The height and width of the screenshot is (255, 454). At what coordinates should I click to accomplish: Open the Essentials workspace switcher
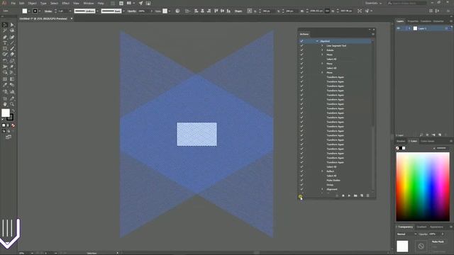(x=373, y=3)
